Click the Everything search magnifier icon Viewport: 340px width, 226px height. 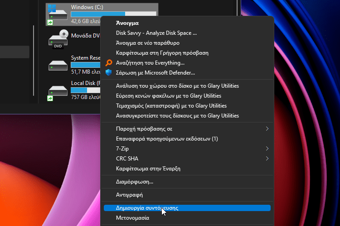click(x=109, y=63)
